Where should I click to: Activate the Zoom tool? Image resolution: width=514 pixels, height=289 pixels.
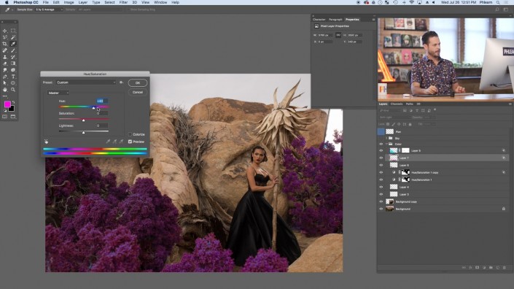(x=13, y=90)
